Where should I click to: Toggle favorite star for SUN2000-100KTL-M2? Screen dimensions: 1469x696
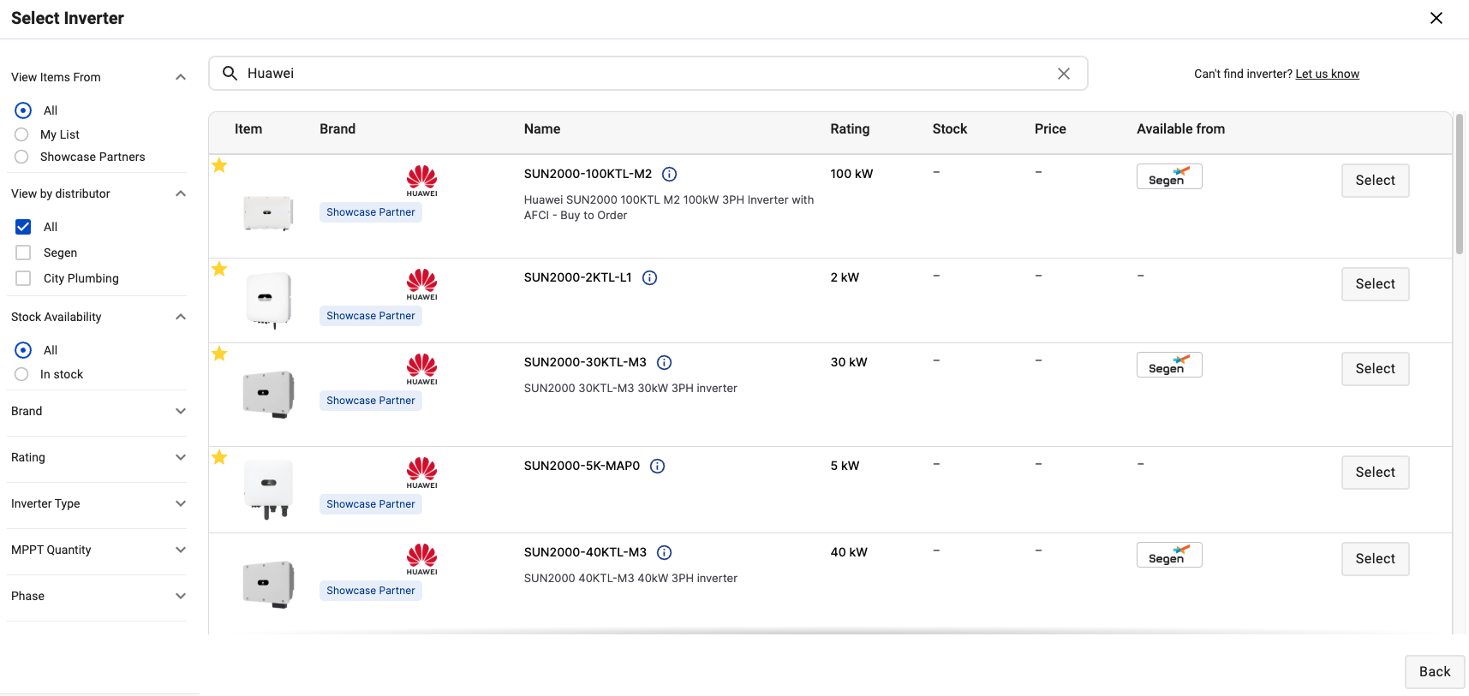(x=219, y=165)
